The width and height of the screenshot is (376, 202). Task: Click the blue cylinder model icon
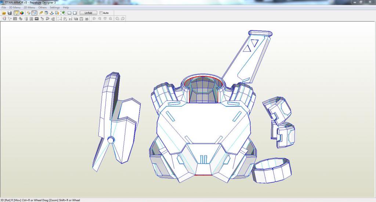click(x=46, y=13)
